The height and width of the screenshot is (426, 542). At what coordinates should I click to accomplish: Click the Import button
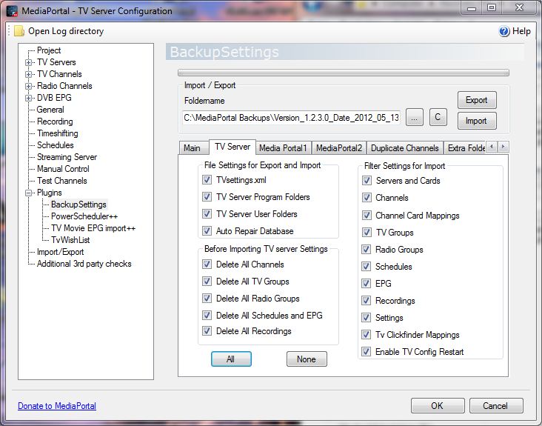click(477, 121)
